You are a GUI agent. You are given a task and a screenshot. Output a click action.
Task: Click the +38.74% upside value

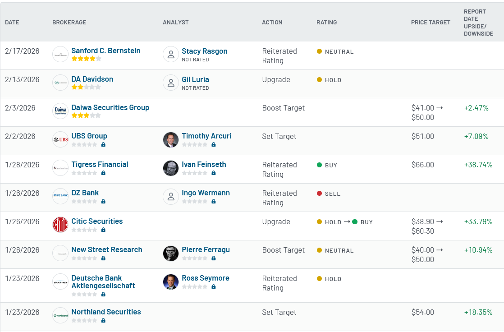click(x=478, y=165)
